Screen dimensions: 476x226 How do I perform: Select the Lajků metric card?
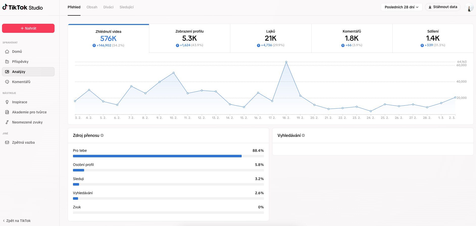(x=270, y=38)
